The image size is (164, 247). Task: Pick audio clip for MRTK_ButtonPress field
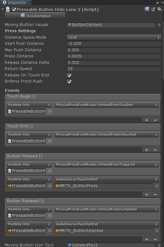click(157, 186)
